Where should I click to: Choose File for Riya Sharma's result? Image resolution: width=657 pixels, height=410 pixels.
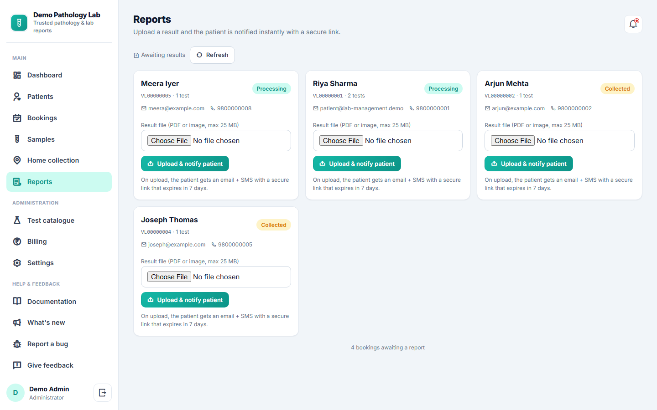tap(341, 141)
